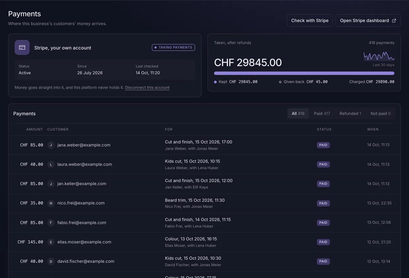Screen dimensions: 409x278
Task: Open elias.moser@example.com customer entry
Action: click(84, 242)
